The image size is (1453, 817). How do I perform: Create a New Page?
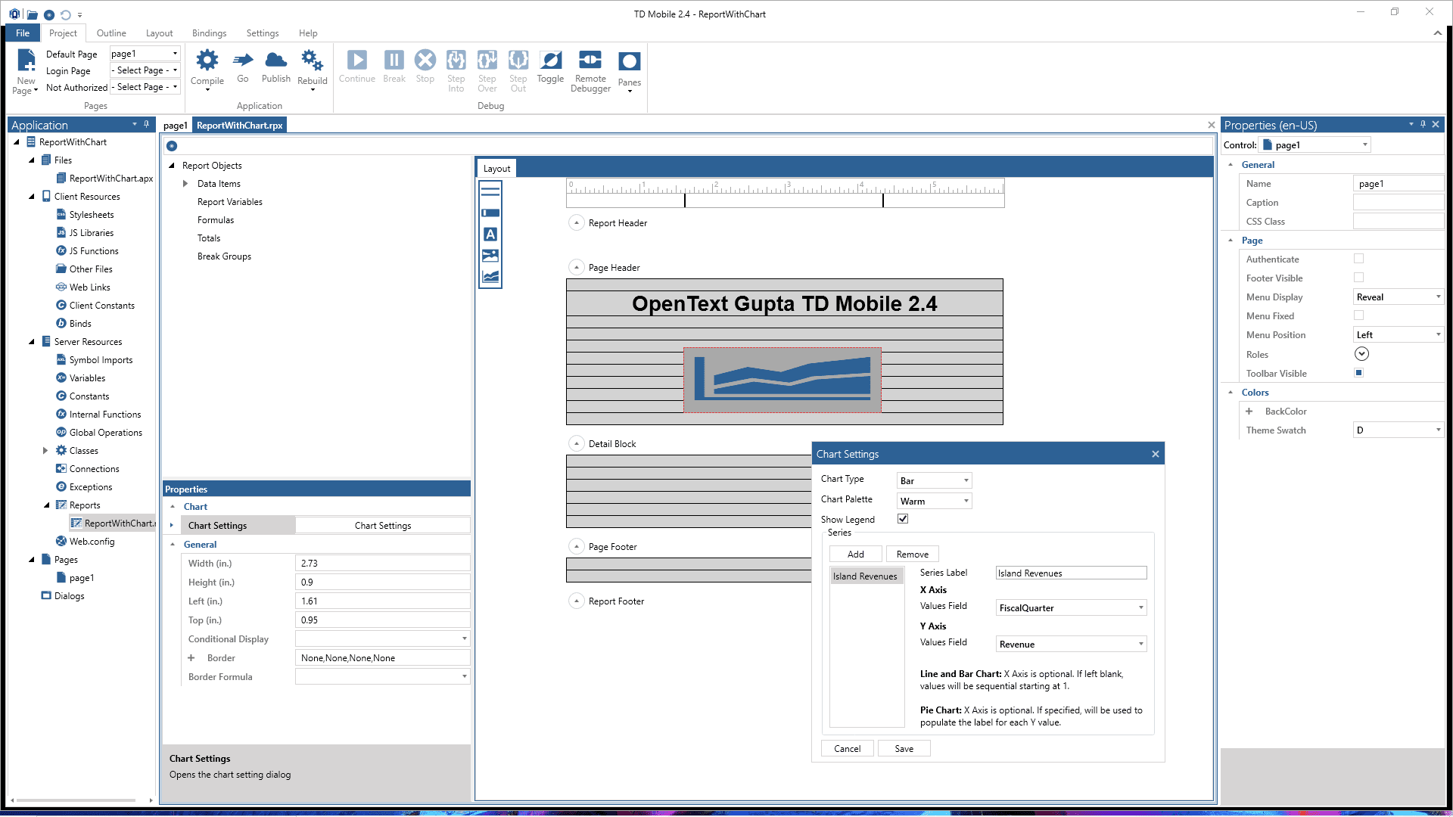click(x=26, y=70)
